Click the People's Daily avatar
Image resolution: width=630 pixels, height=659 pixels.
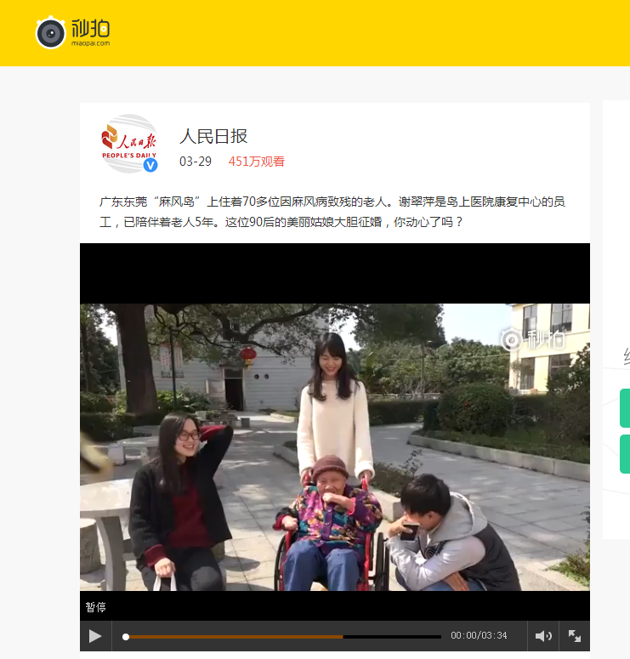pyautogui.click(x=128, y=144)
